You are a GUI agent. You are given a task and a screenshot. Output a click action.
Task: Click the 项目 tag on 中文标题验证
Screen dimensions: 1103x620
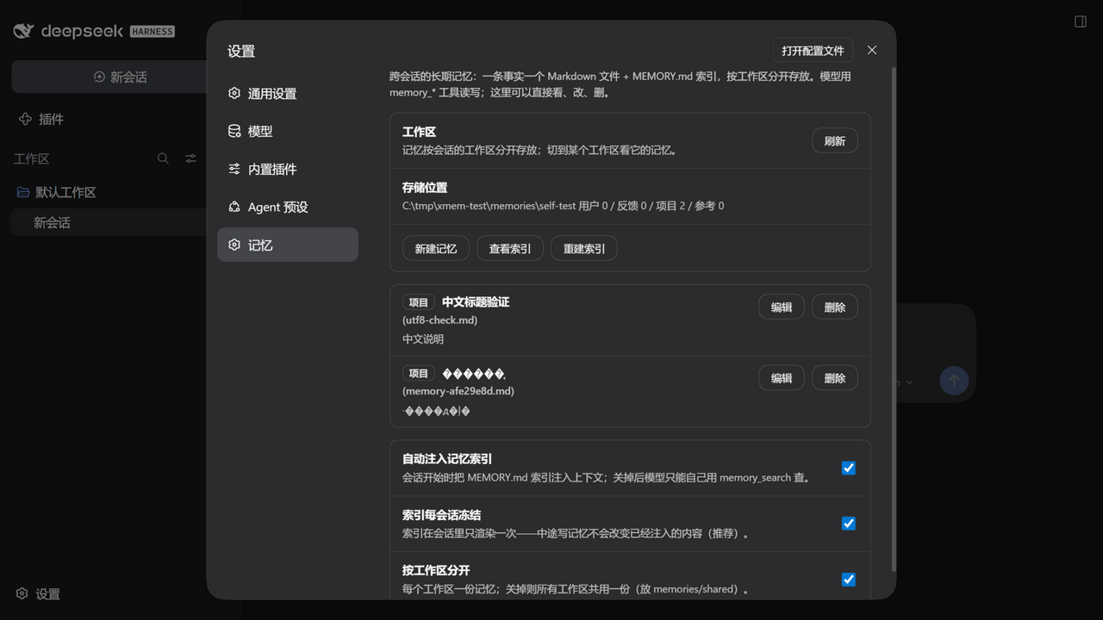click(419, 302)
